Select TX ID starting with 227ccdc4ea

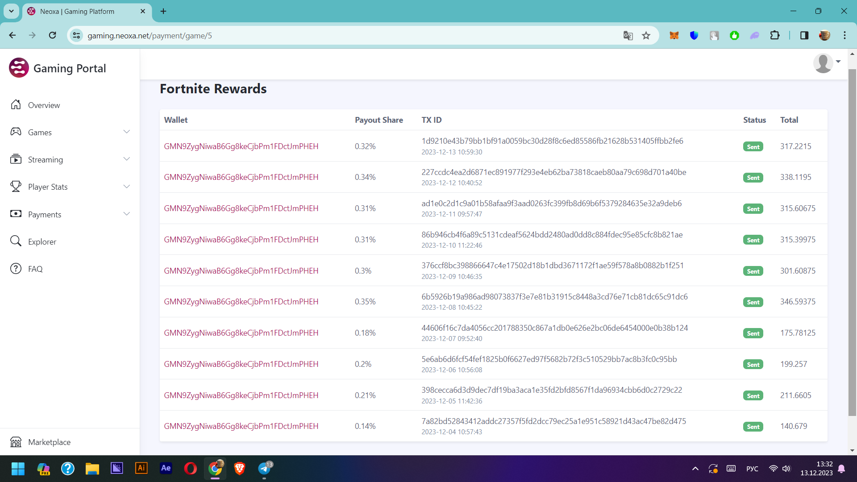(x=553, y=172)
